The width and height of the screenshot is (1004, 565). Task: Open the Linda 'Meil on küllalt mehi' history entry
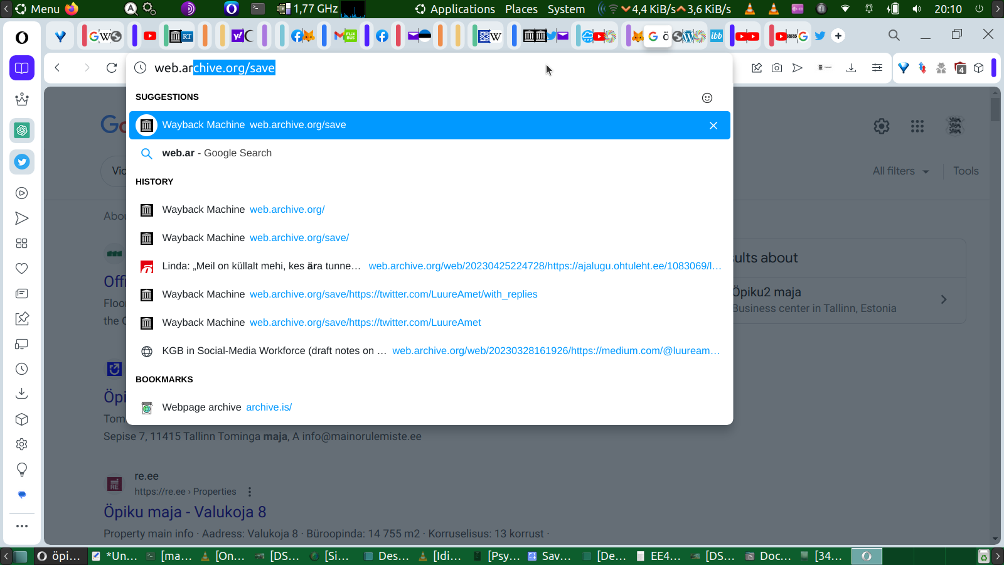tap(430, 266)
